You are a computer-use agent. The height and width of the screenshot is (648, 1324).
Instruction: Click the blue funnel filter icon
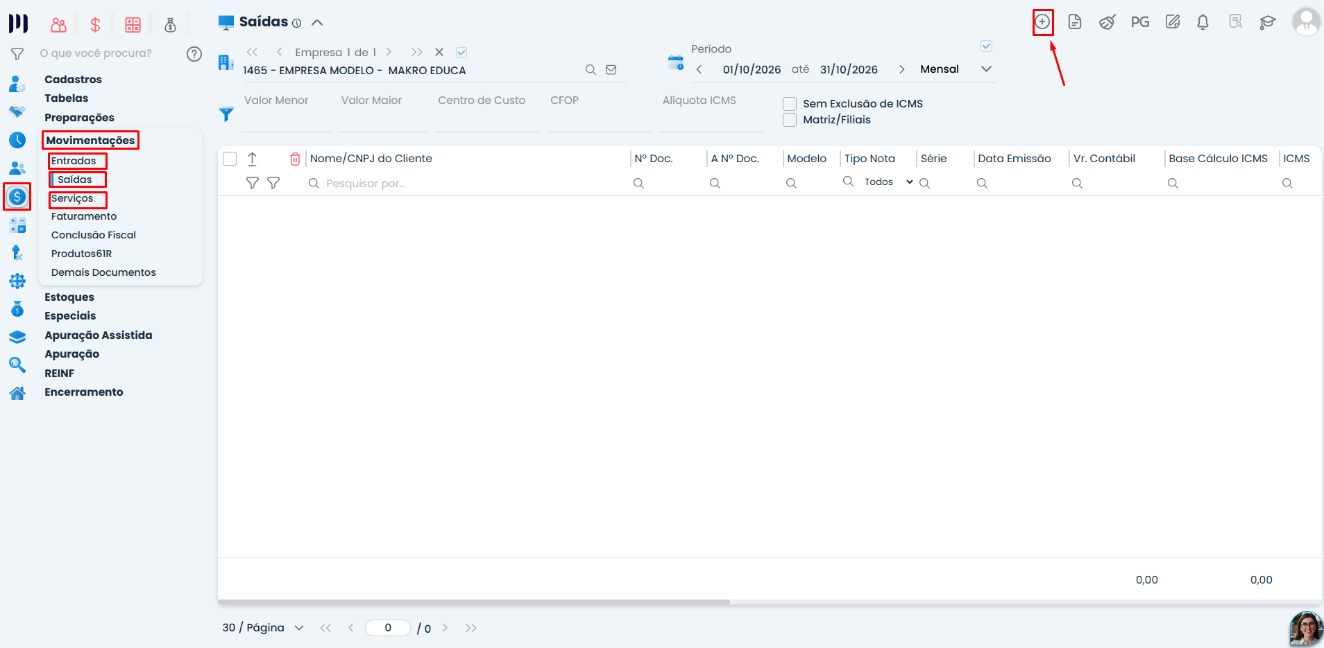pos(226,114)
